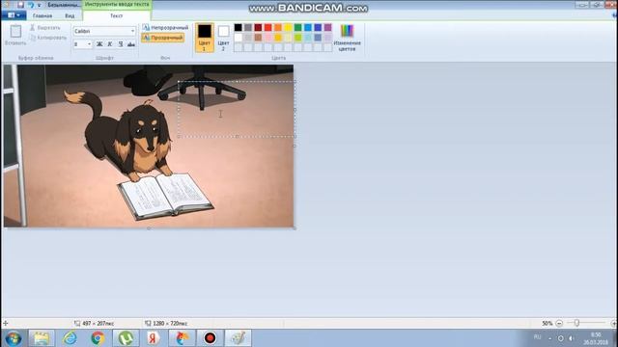Pick the purple palette swatch
The height and width of the screenshot is (347, 618).
click(328, 27)
